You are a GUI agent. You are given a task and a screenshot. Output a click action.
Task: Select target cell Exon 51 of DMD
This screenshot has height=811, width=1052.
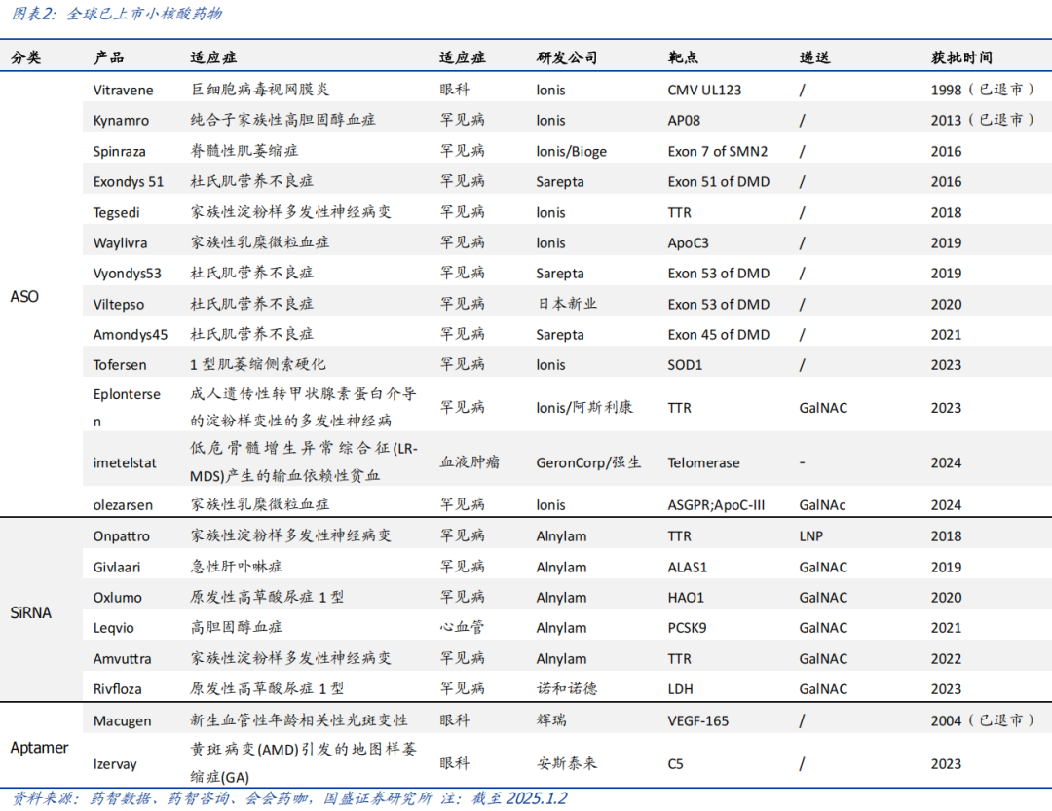pyautogui.click(x=719, y=182)
